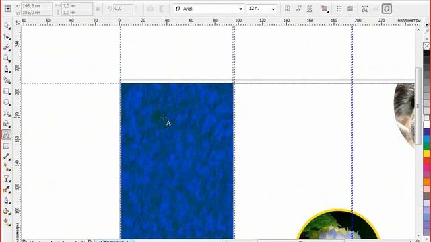Click the drop cap icon
This screenshot has height=242, width=431.
pos(350,9)
